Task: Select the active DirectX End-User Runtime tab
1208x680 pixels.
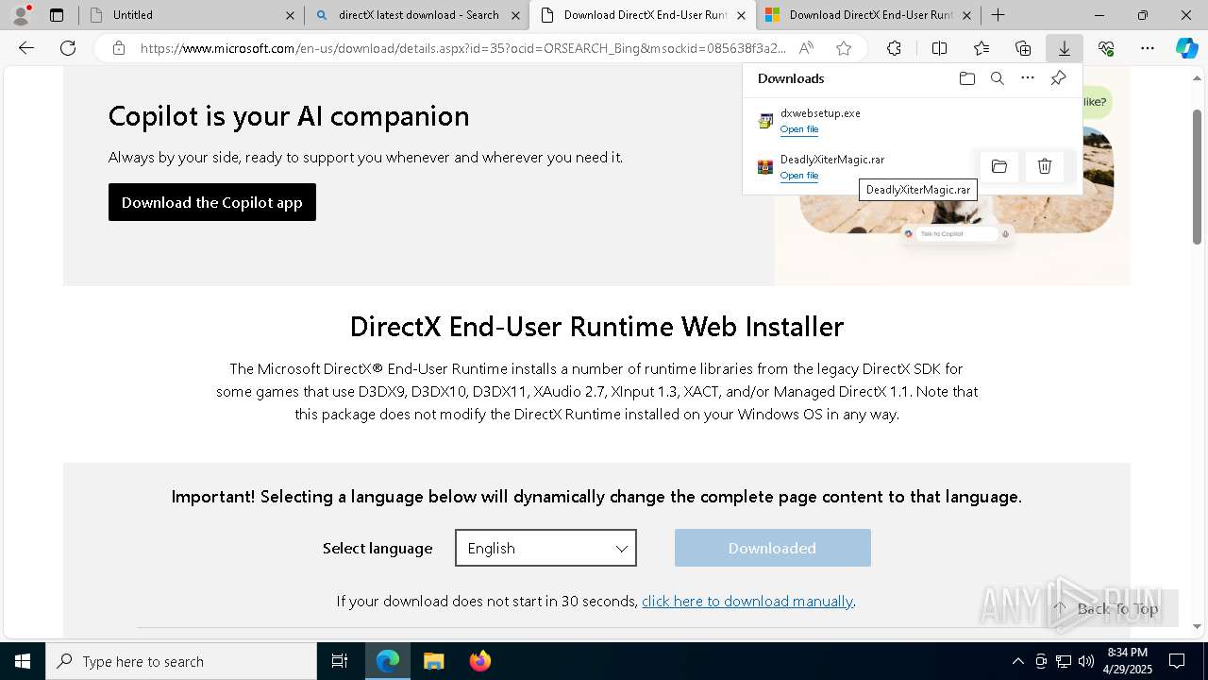Action: click(x=643, y=15)
